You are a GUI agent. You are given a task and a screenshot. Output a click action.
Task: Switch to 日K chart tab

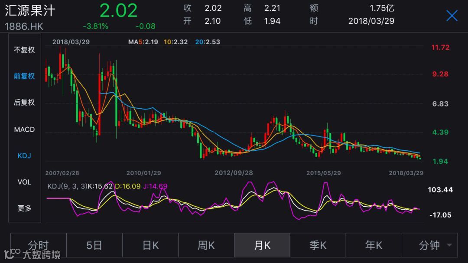tap(150, 245)
